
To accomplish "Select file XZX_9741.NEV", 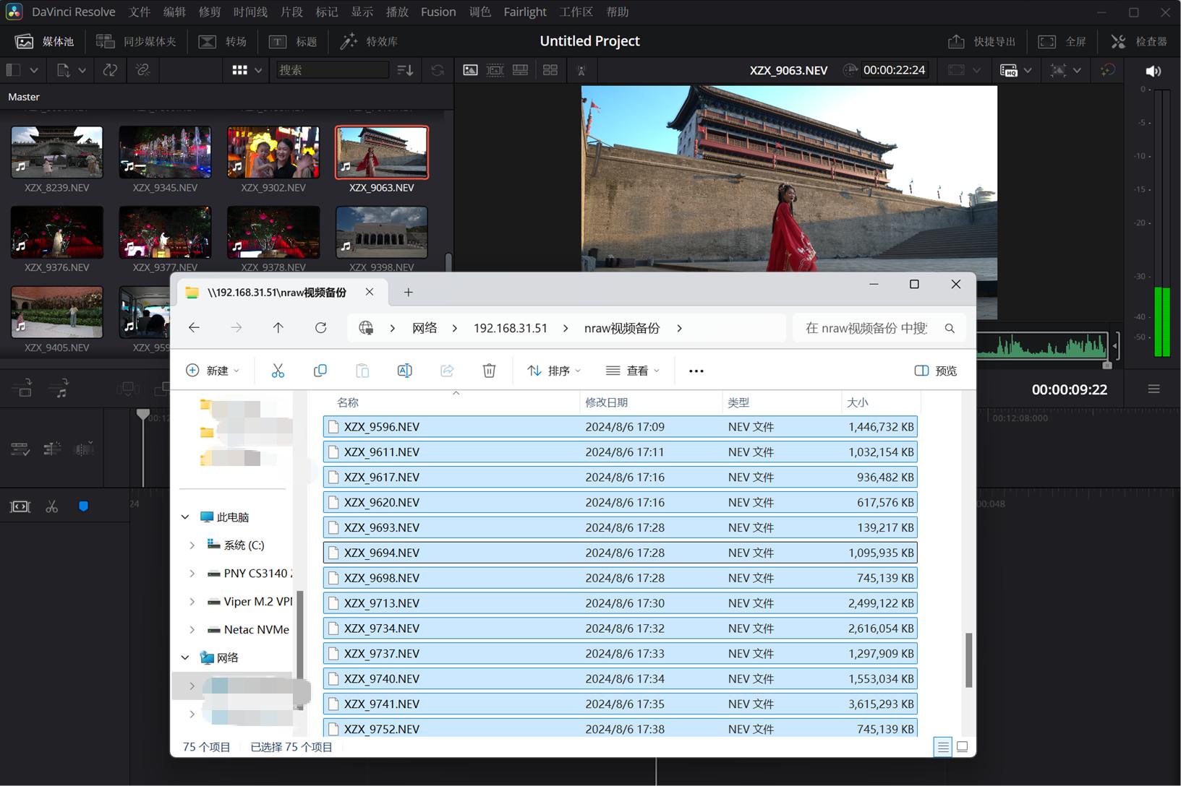I will (620, 704).
